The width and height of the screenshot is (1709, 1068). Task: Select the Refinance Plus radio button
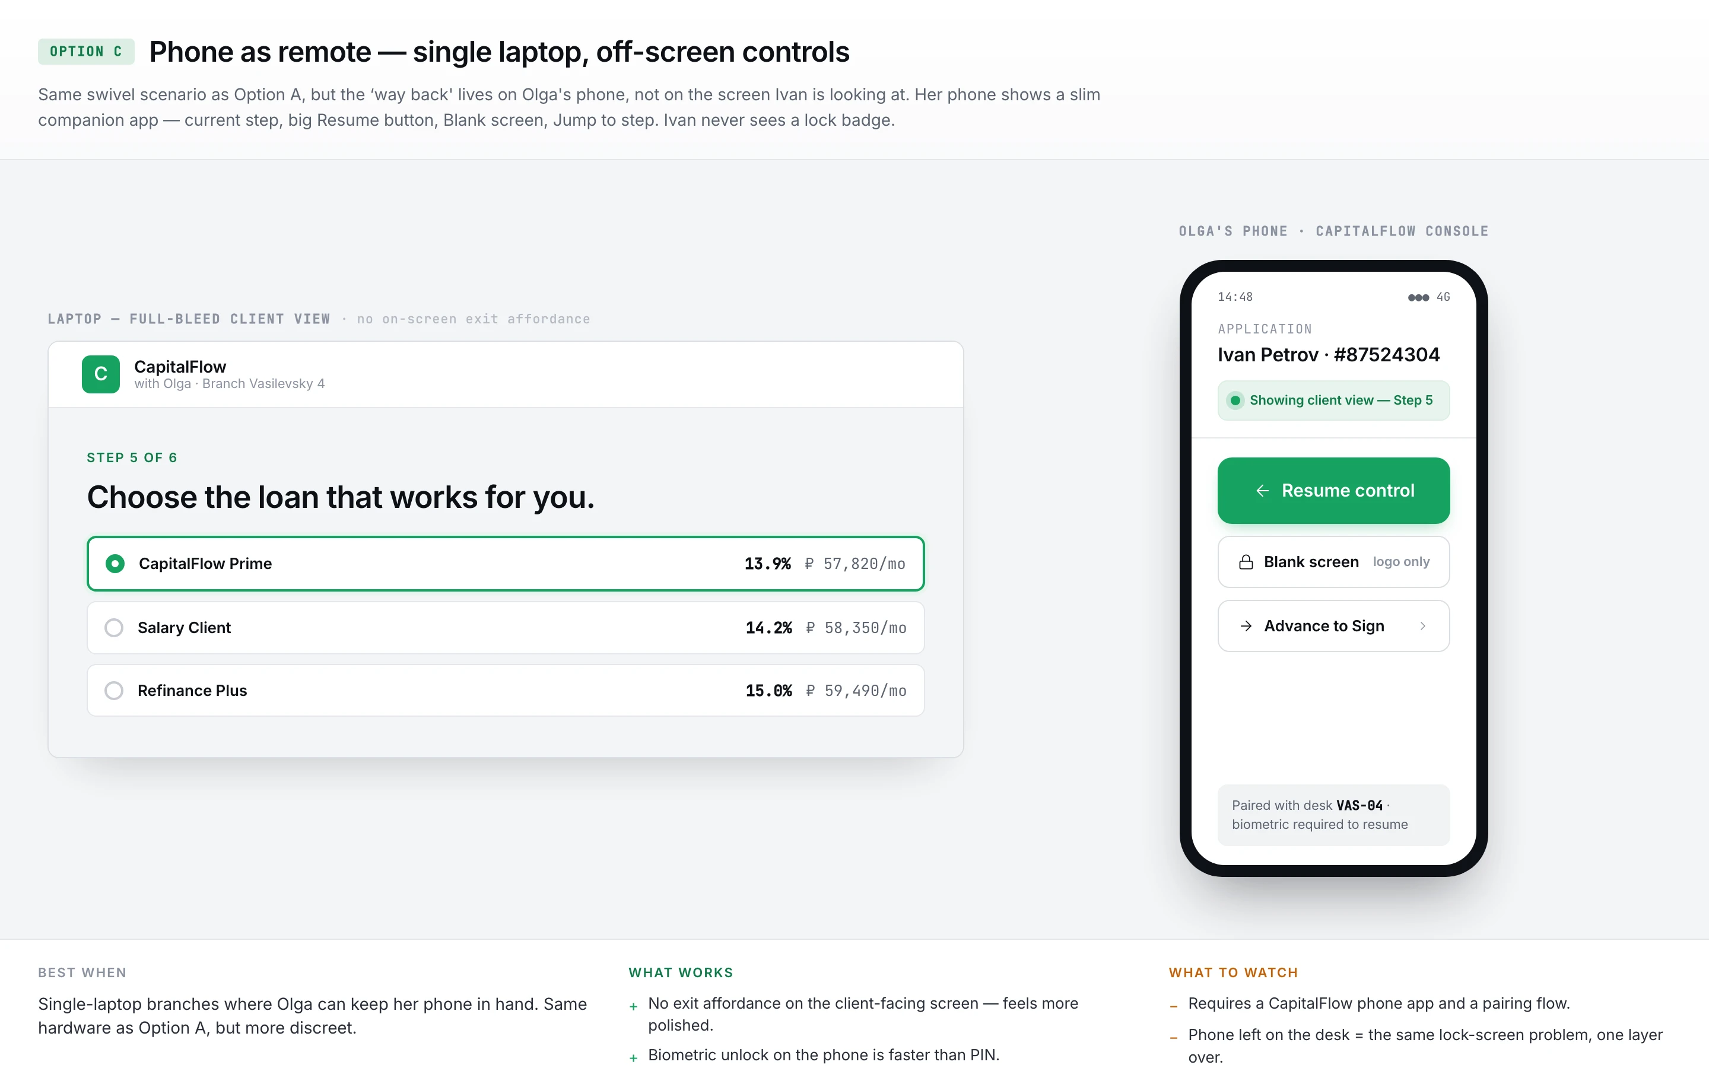click(114, 690)
